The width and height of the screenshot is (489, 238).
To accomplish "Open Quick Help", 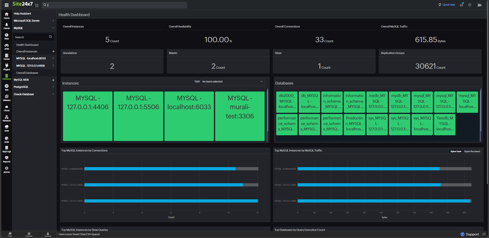I will pyautogui.click(x=447, y=5).
